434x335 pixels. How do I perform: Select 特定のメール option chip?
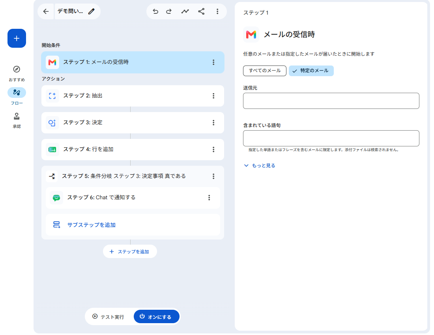point(311,71)
